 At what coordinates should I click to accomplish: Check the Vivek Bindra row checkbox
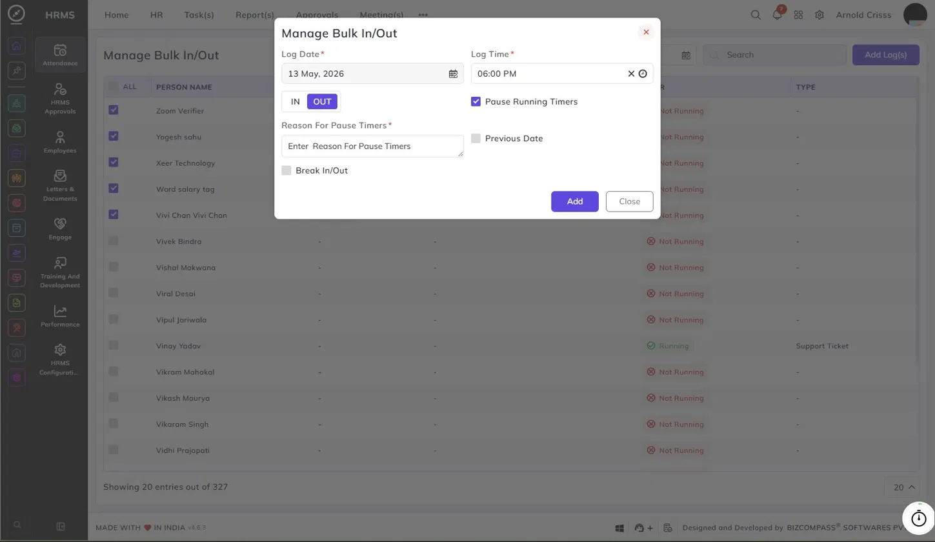click(114, 241)
